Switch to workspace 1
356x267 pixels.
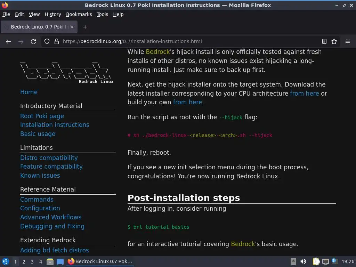click(15, 262)
